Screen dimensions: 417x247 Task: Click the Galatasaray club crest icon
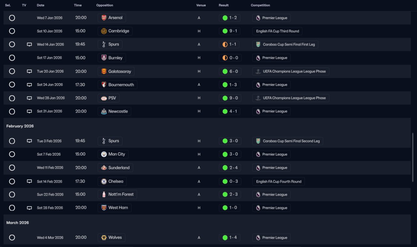point(104,71)
